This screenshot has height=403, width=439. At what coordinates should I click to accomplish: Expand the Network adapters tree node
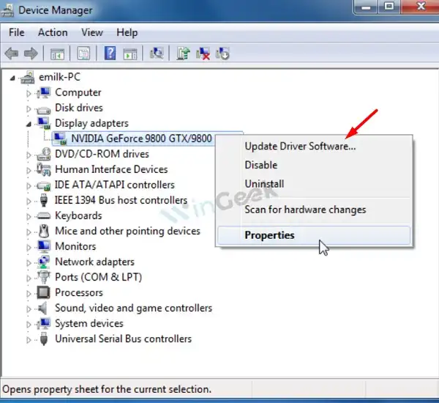pyautogui.click(x=29, y=263)
